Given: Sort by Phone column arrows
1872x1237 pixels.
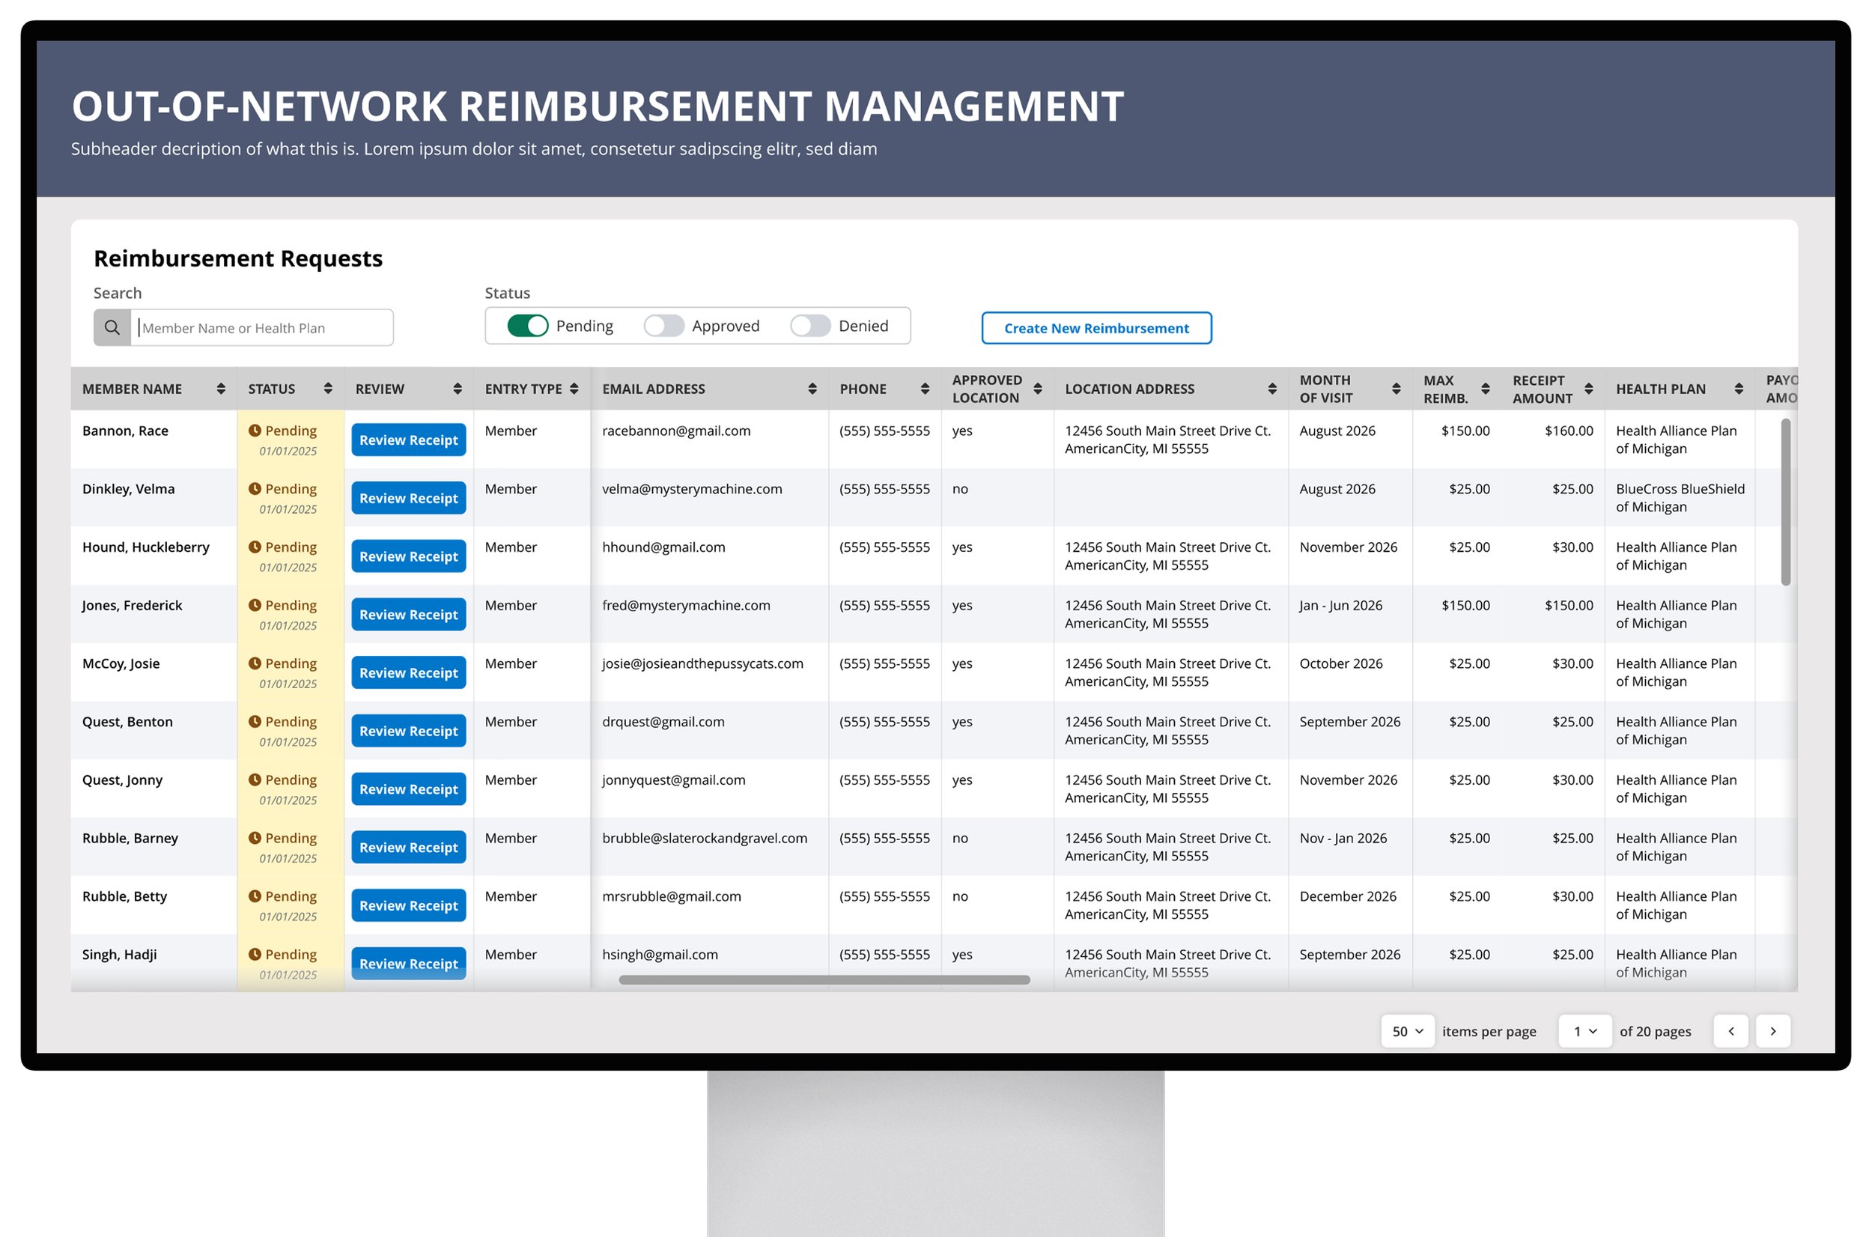Looking at the screenshot, I should coord(926,389).
